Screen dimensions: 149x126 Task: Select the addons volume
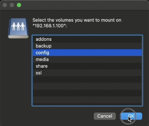point(87,39)
